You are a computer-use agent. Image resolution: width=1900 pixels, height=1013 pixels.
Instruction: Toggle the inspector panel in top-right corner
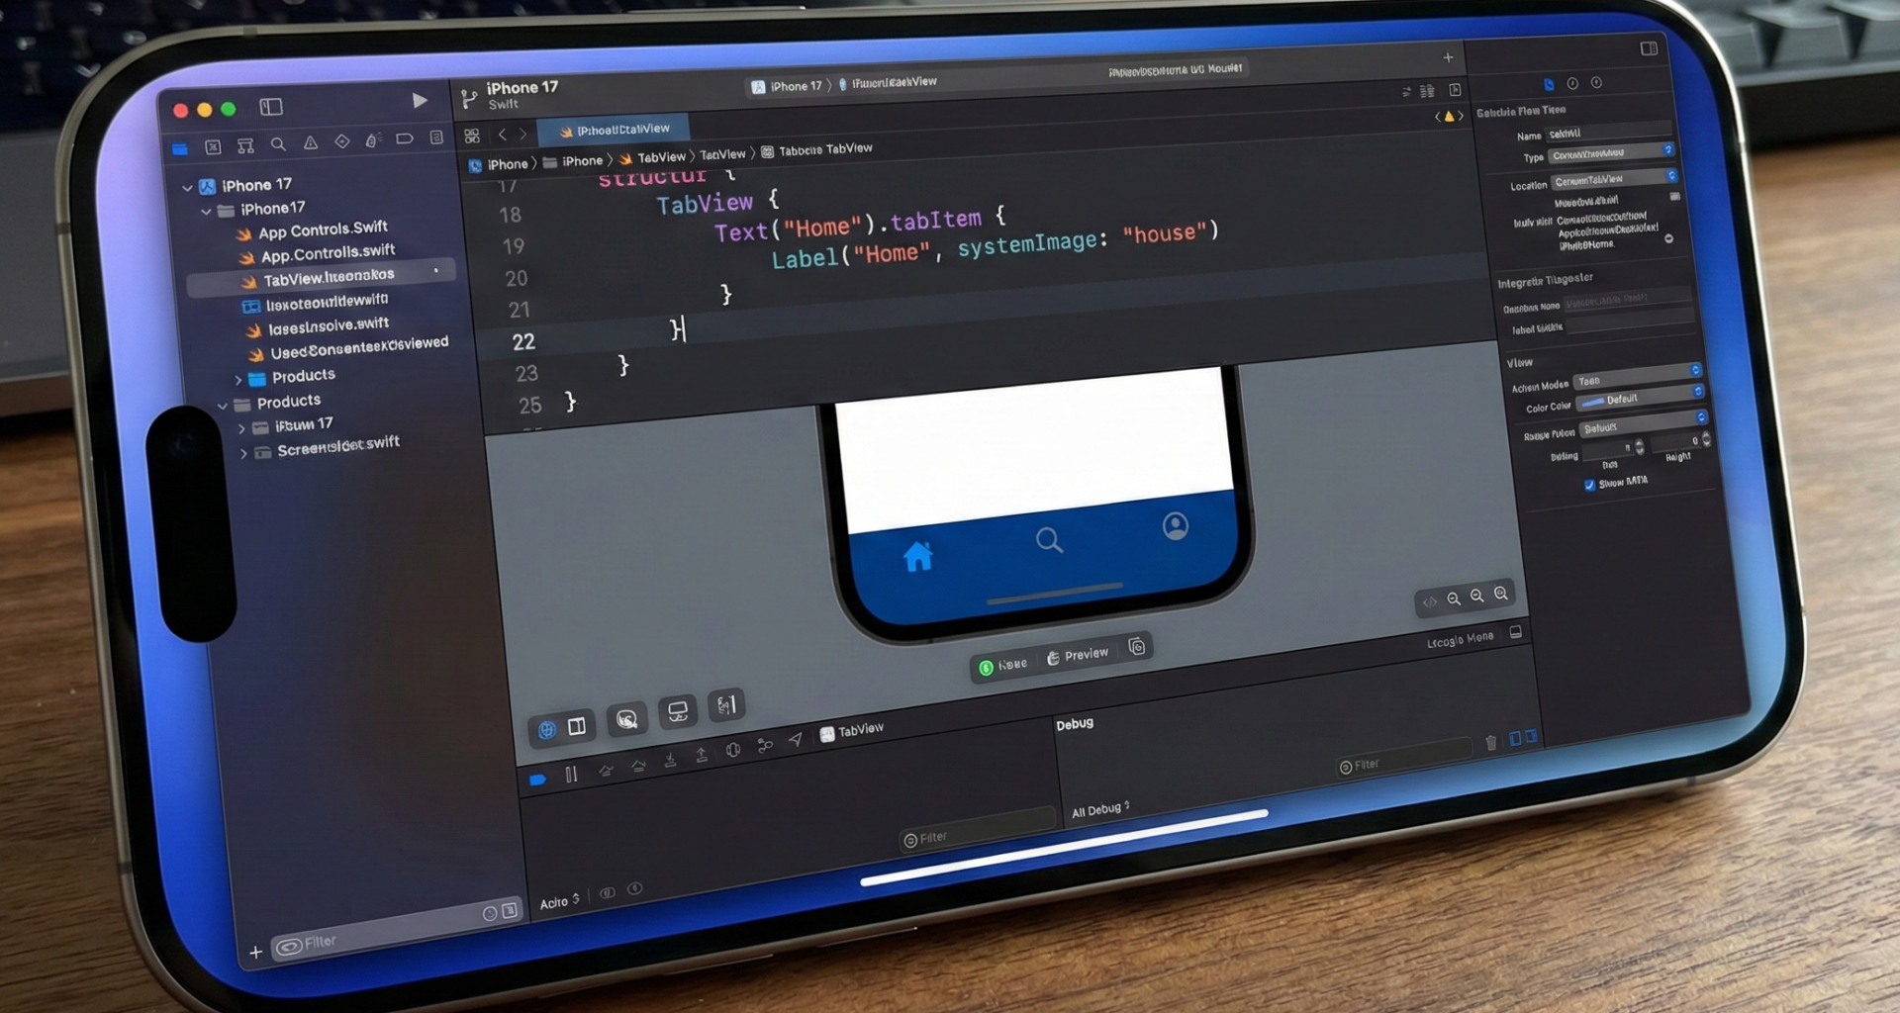1649,48
